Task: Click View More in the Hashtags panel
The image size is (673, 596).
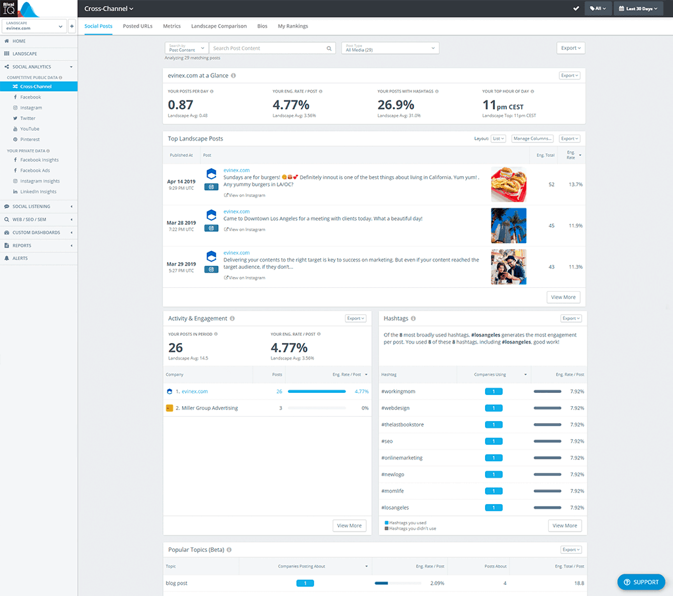Action: 565,526
